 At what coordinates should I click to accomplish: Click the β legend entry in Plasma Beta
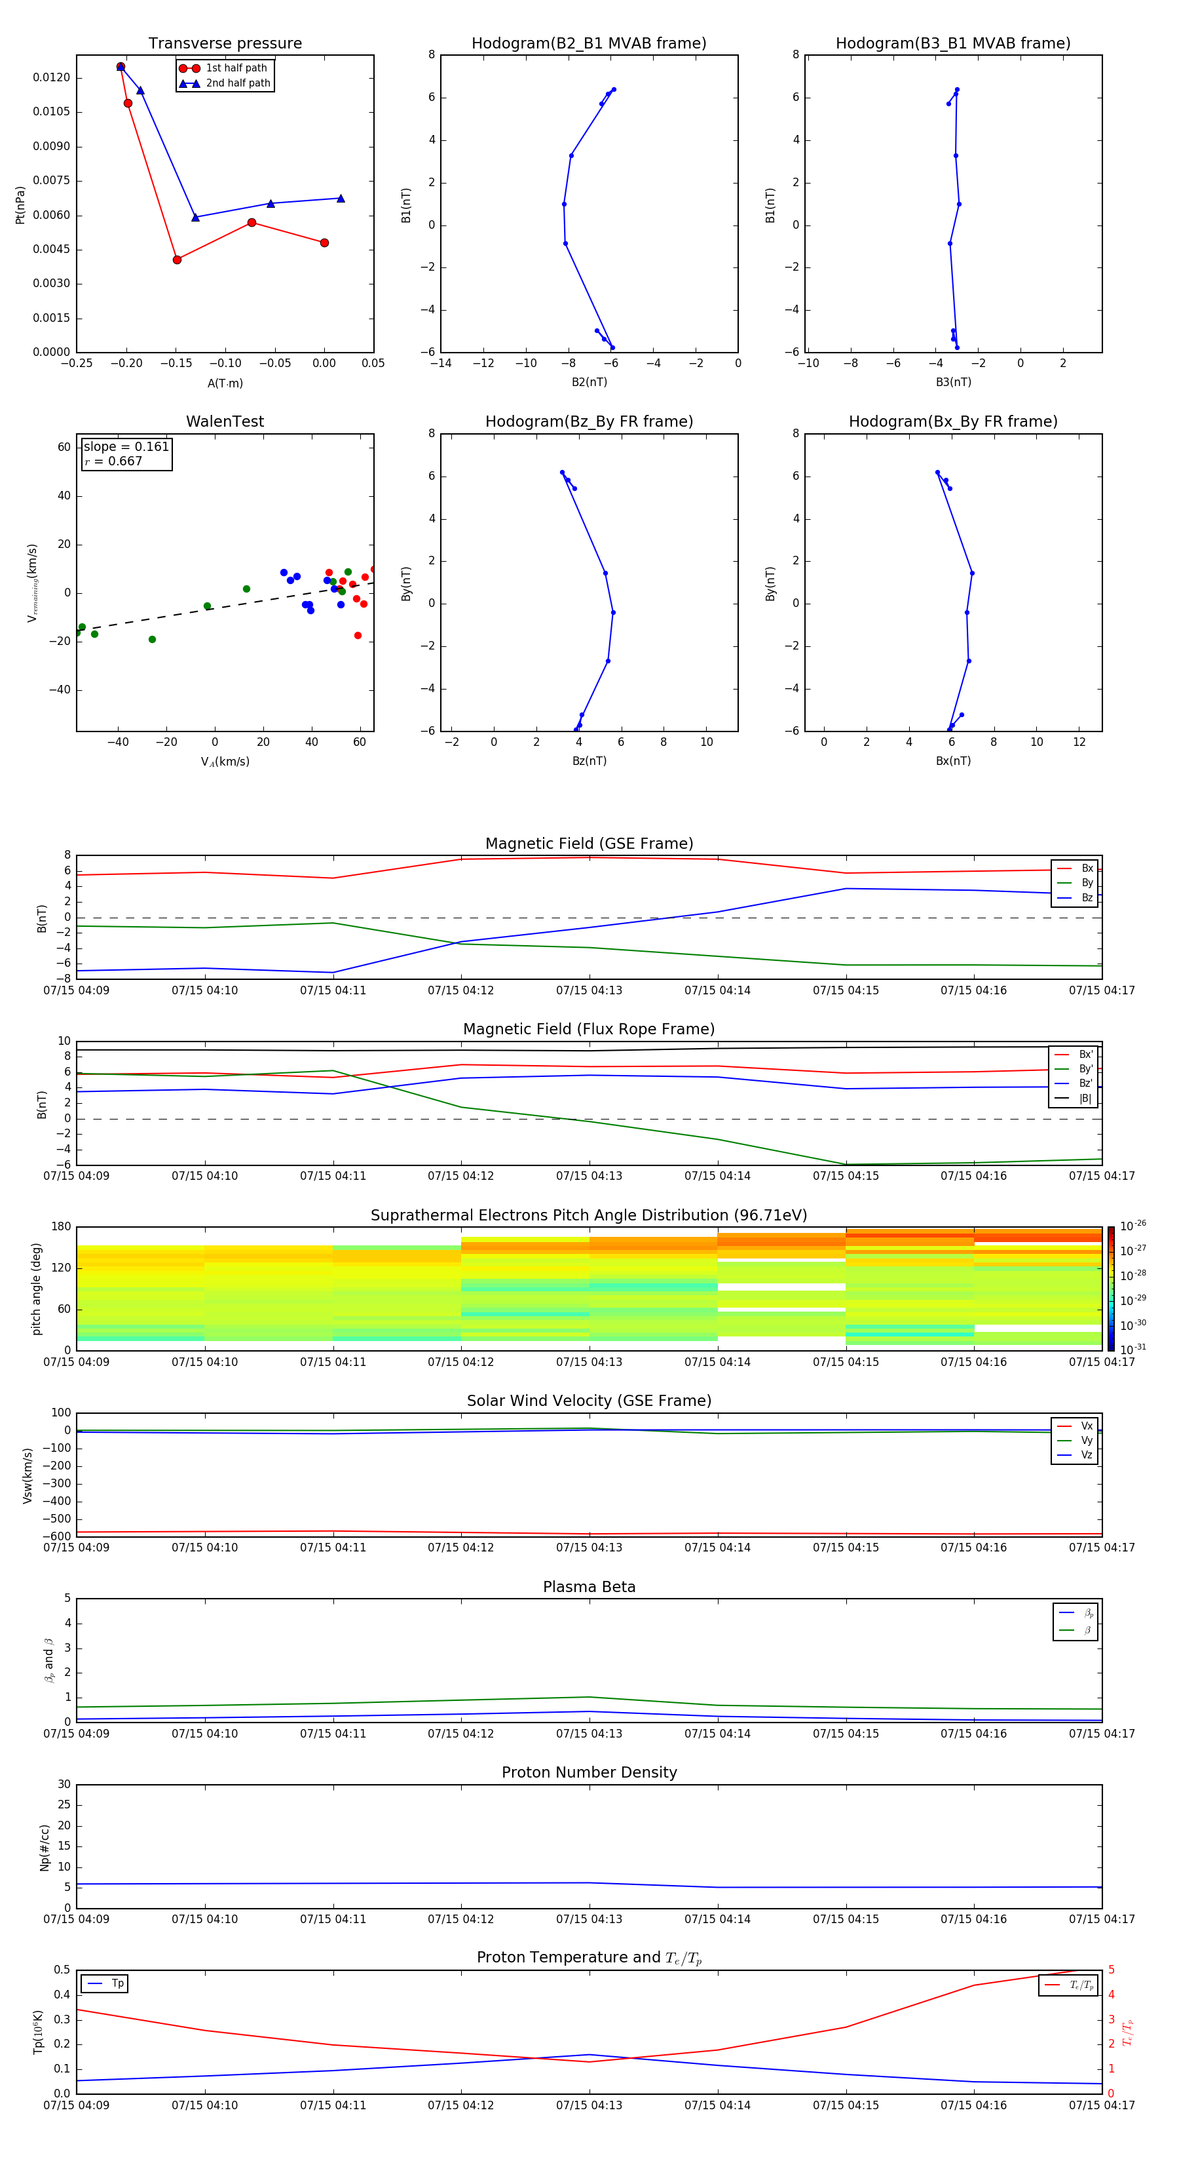pyautogui.click(x=1075, y=1630)
